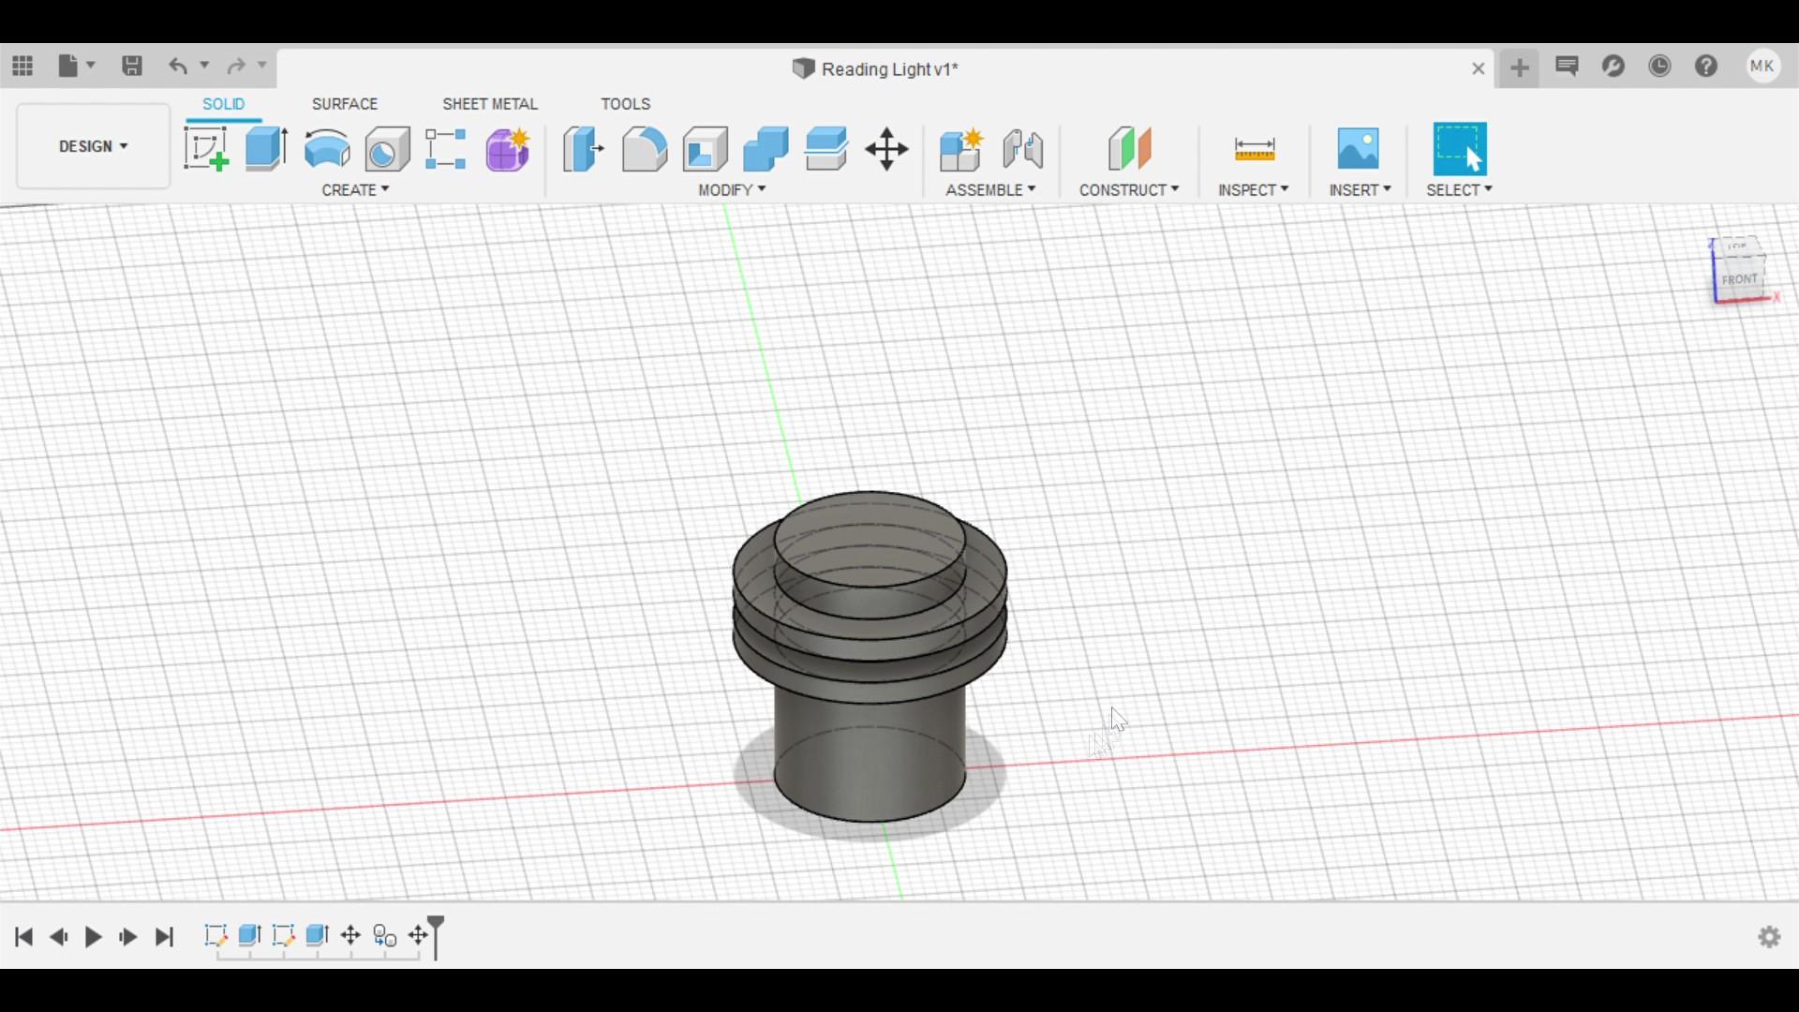Open the CREATE dropdown menu
The image size is (1799, 1012).
tap(355, 190)
